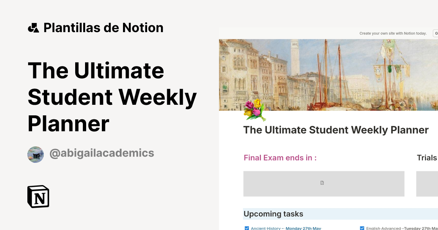The height and width of the screenshot is (230, 438).
Task: Click the Ultimate Student Weekly Planner page title
Action: tap(336, 130)
